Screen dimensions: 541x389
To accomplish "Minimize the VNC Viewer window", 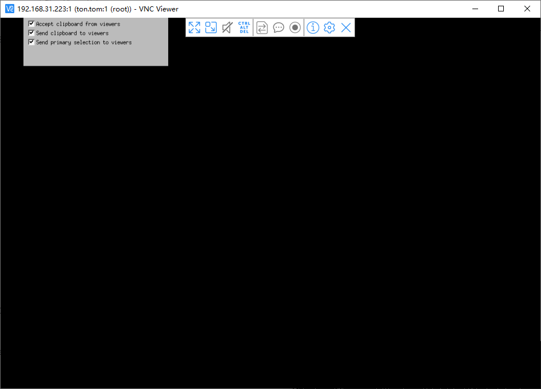I will coord(475,9).
